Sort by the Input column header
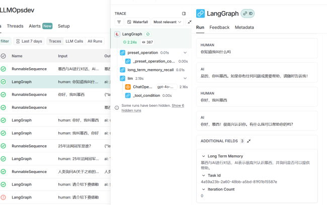This screenshot has height=205, width=327. point(62,56)
